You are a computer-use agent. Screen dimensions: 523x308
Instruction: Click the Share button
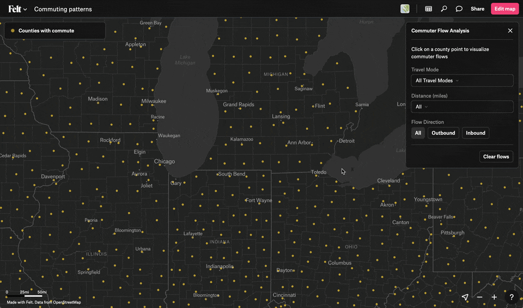477,9
